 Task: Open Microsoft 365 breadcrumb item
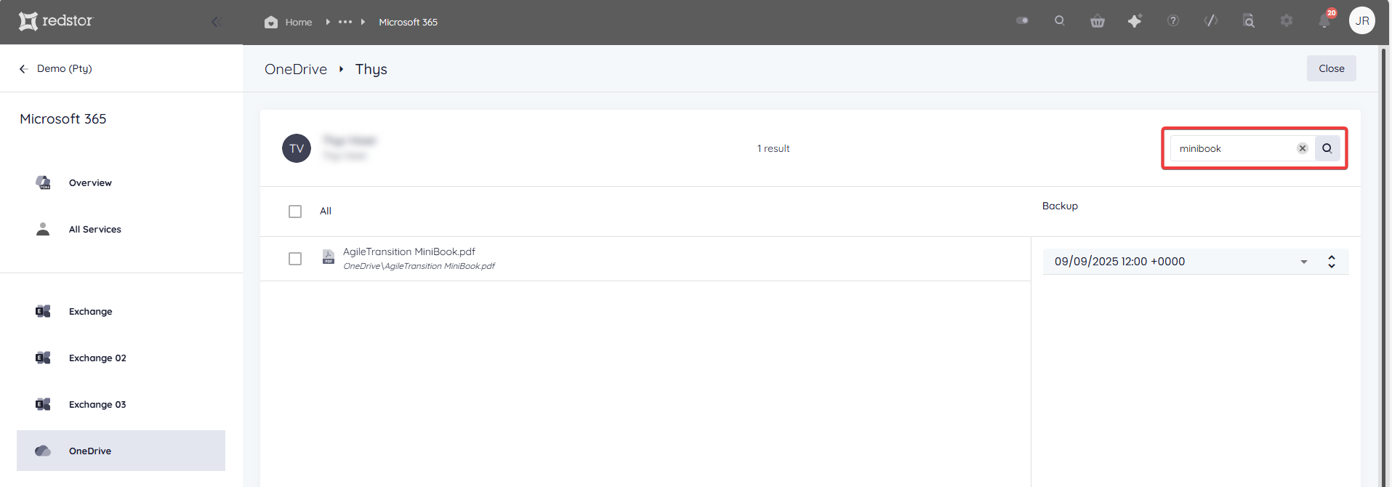click(x=408, y=22)
